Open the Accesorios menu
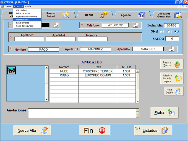 pyautogui.click(x=18, y=6)
